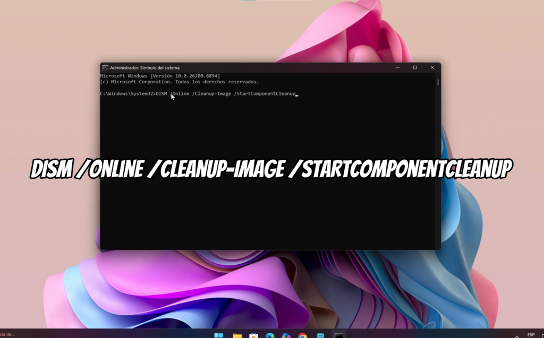The image size is (544, 338).
Task: Open the Windows Start menu
Action: pyautogui.click(x=218, y=335)
